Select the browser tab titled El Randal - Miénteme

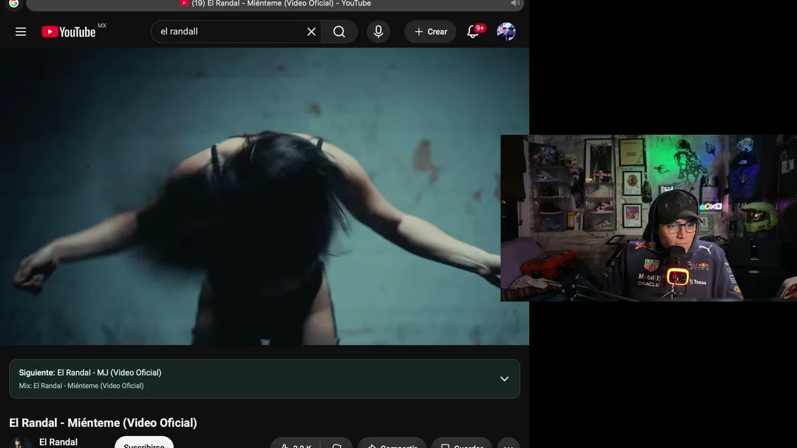coord(275,4)
